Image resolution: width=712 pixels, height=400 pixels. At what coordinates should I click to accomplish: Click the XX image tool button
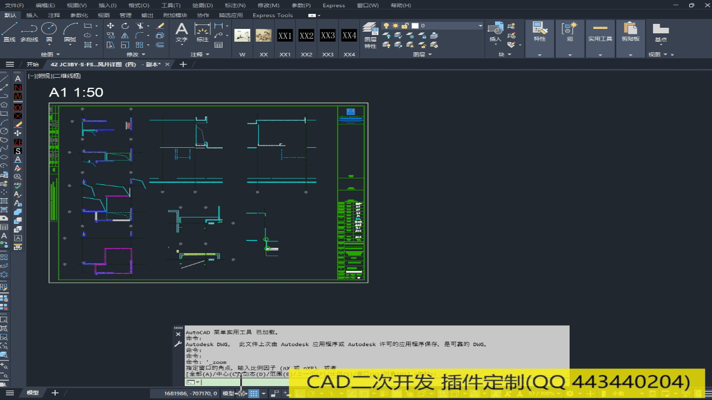click(x=264, y=36)
